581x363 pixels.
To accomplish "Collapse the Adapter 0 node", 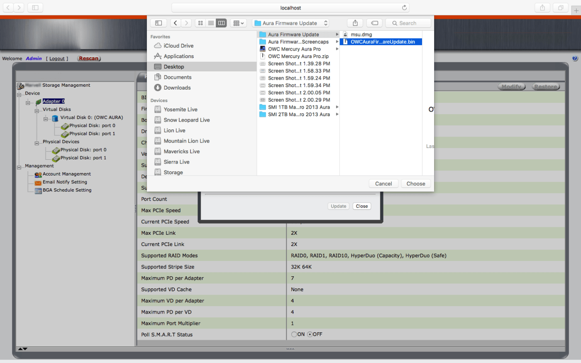I will coord(28,103).
